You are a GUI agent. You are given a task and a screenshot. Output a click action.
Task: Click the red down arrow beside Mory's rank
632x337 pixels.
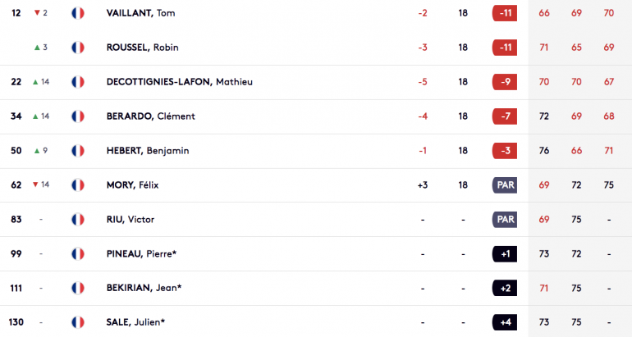[35, 184]
